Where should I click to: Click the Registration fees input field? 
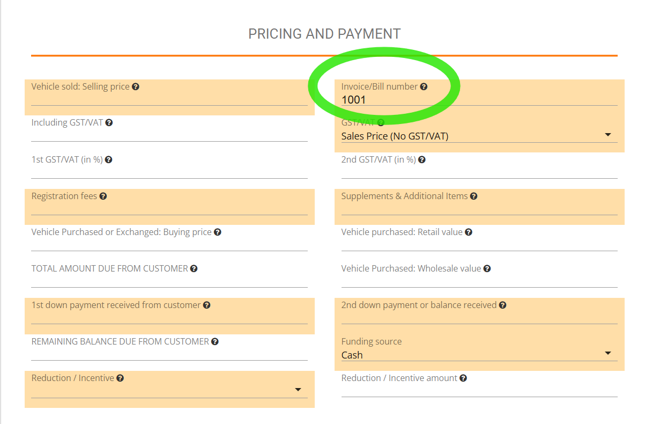point(169,208)
